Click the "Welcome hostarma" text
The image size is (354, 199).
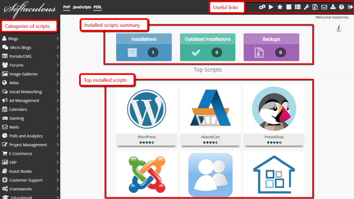pyautogui.click(x=332, y=17)
